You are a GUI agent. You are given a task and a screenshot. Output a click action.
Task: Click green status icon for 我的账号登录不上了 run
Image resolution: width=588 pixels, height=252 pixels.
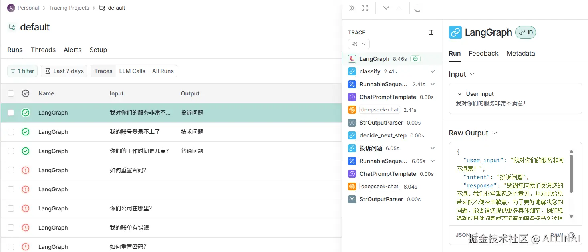point(26,132)
